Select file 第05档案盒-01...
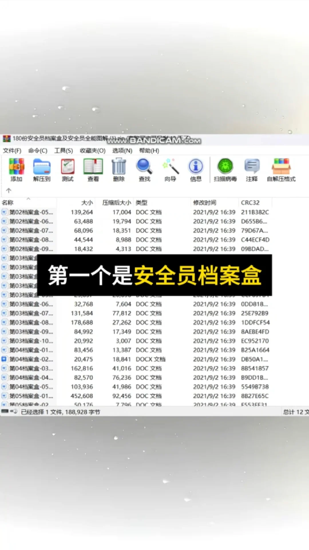309x550 pixels. tap(31, 396)
